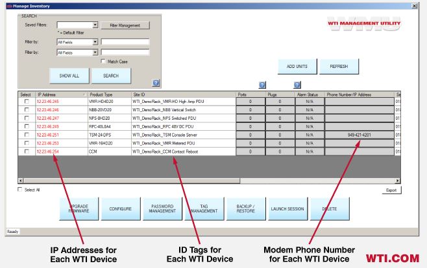Sort by Plugs column header
The width and height of the screenshot is (427, 268).
click(x=280, y=95)
